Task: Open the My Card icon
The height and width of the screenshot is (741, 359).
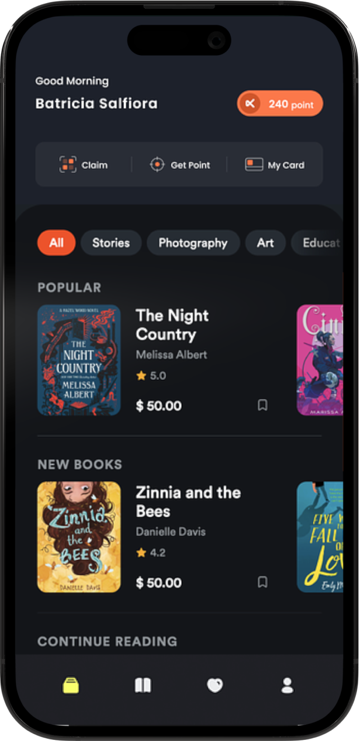Action: 254,165
